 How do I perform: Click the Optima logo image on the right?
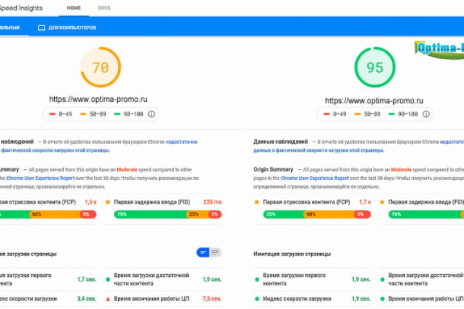click(x=439, y=50)
